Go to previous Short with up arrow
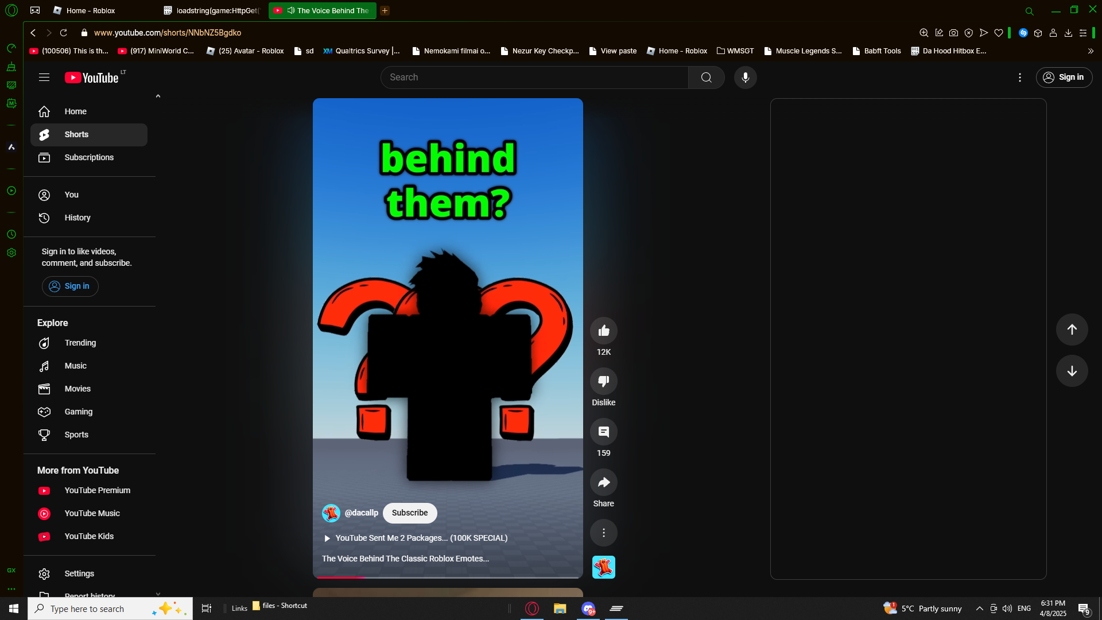Screen dimensions: 1102x620 (x=1072, y=330)
